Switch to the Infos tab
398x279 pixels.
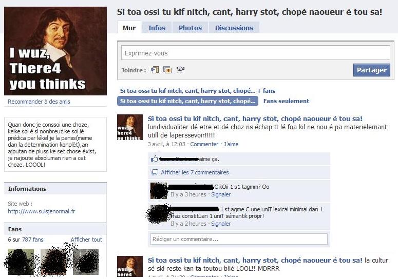[x=157, y=28]
